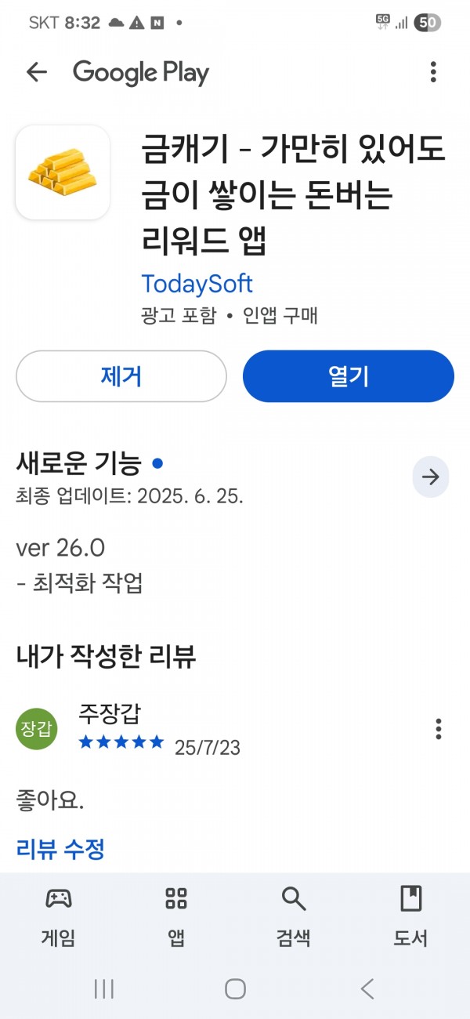Tap the 제거 uninstall button
470x1019 pixels.
point(121,376)
